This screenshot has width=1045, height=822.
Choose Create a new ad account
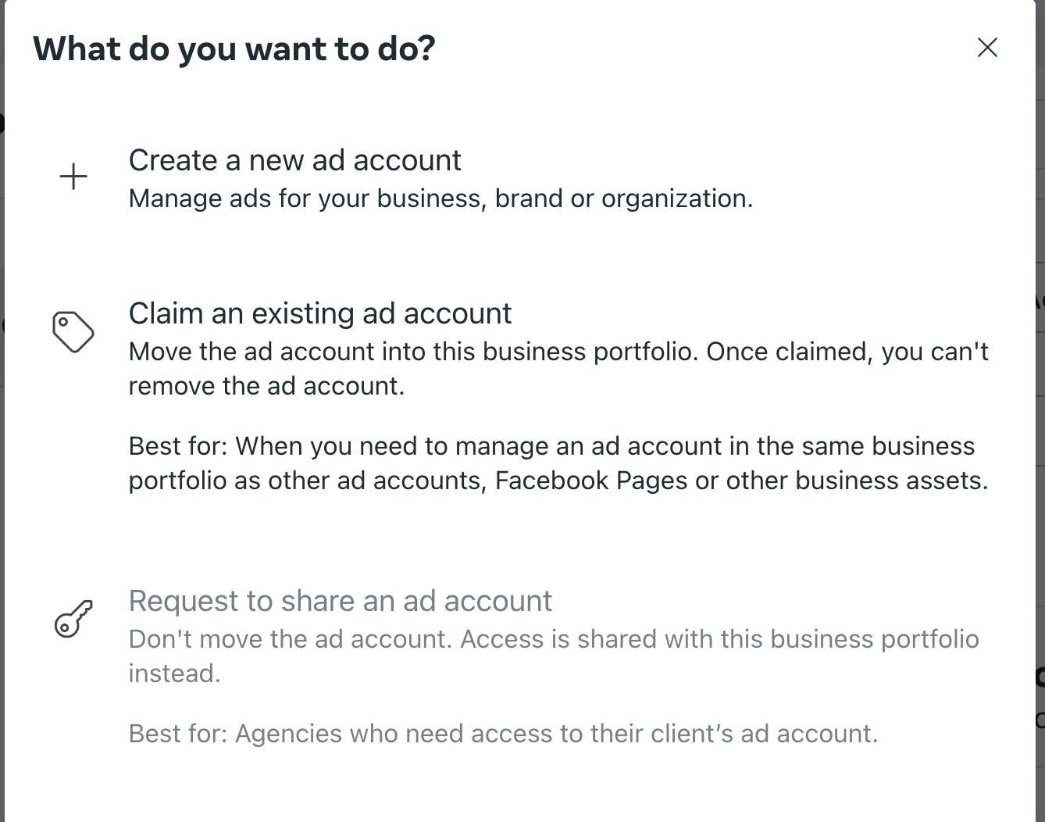[295, 160]
